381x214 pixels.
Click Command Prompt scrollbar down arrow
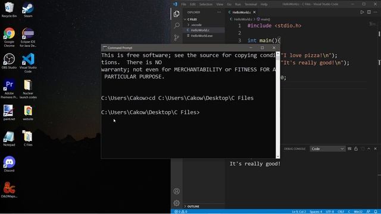pos(278,156)
